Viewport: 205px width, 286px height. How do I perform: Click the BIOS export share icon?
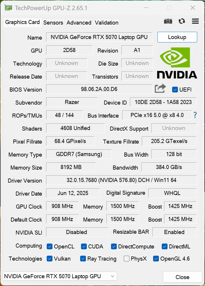click(x=160, y=89)
